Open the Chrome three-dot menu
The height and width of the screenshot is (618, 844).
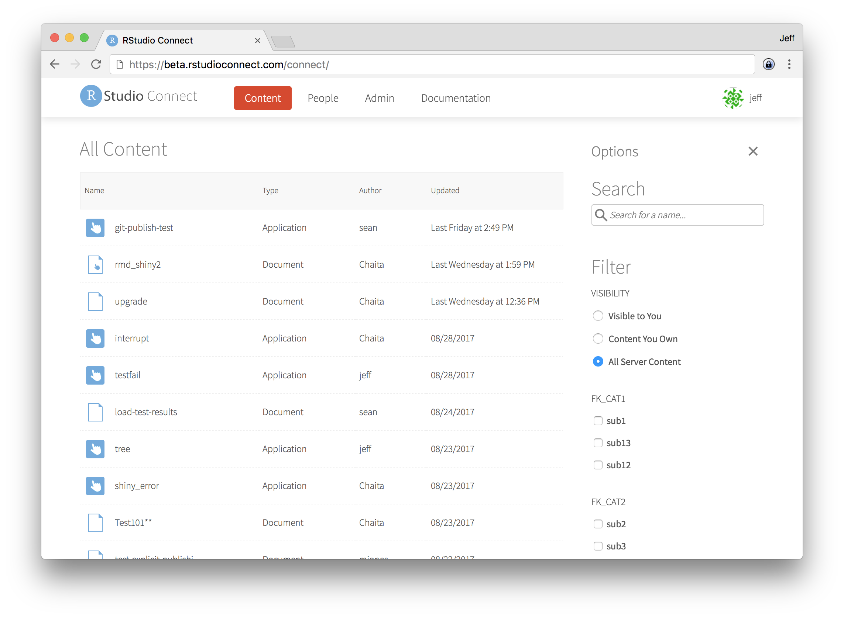click(789, 64)
